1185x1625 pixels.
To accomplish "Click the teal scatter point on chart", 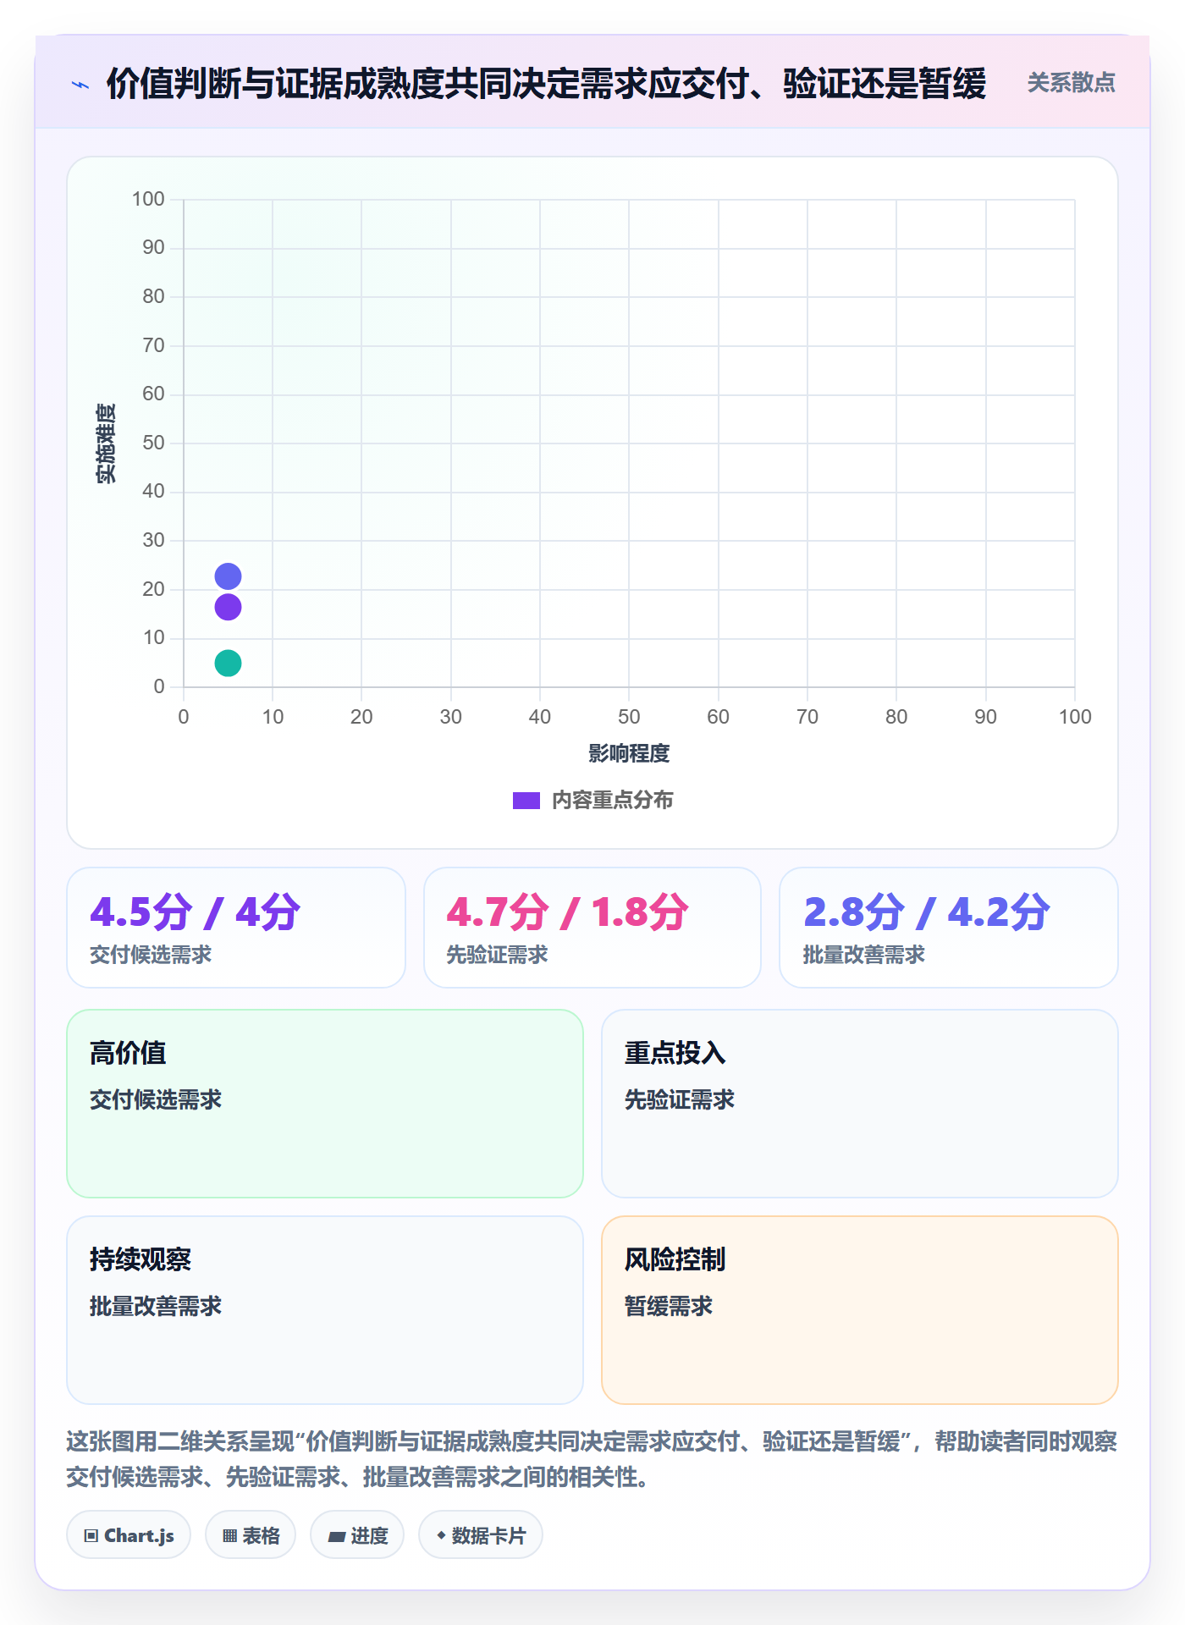I will [x=228, y=663].
